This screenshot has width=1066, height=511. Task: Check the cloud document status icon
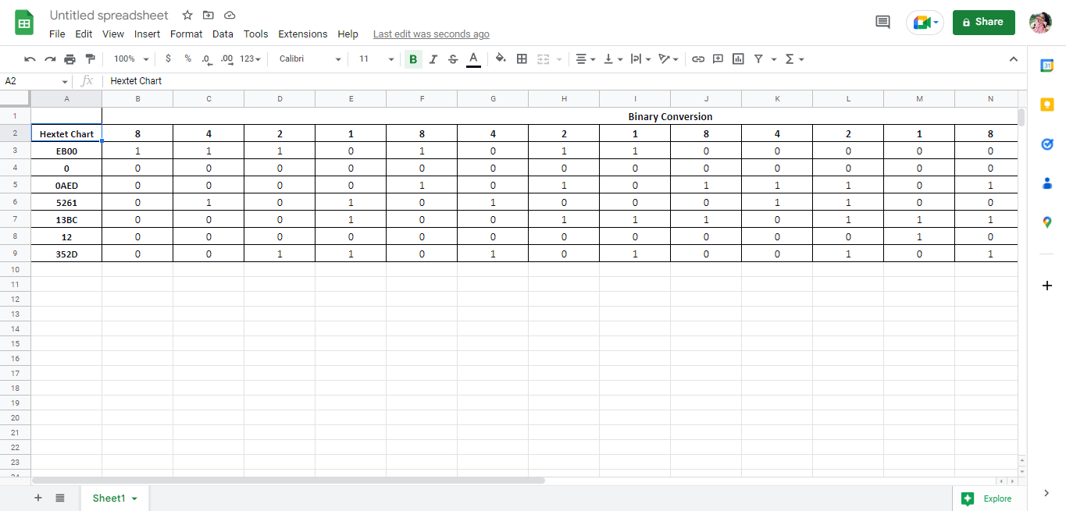[x=230, y=16]
